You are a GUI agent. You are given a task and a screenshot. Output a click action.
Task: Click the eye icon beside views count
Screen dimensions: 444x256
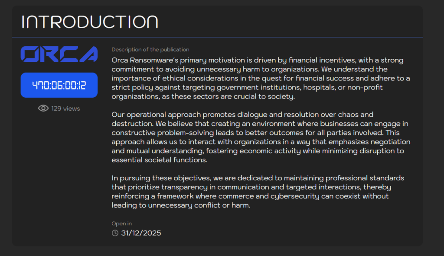coord(43,109)
